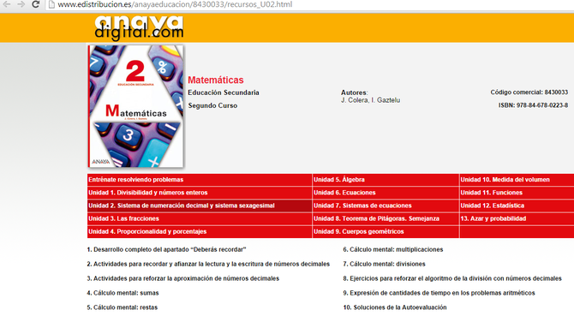Screen dimensions: 574x316
Task: Open Unidad 10. Medida del volumen
Action: (517, 180)
